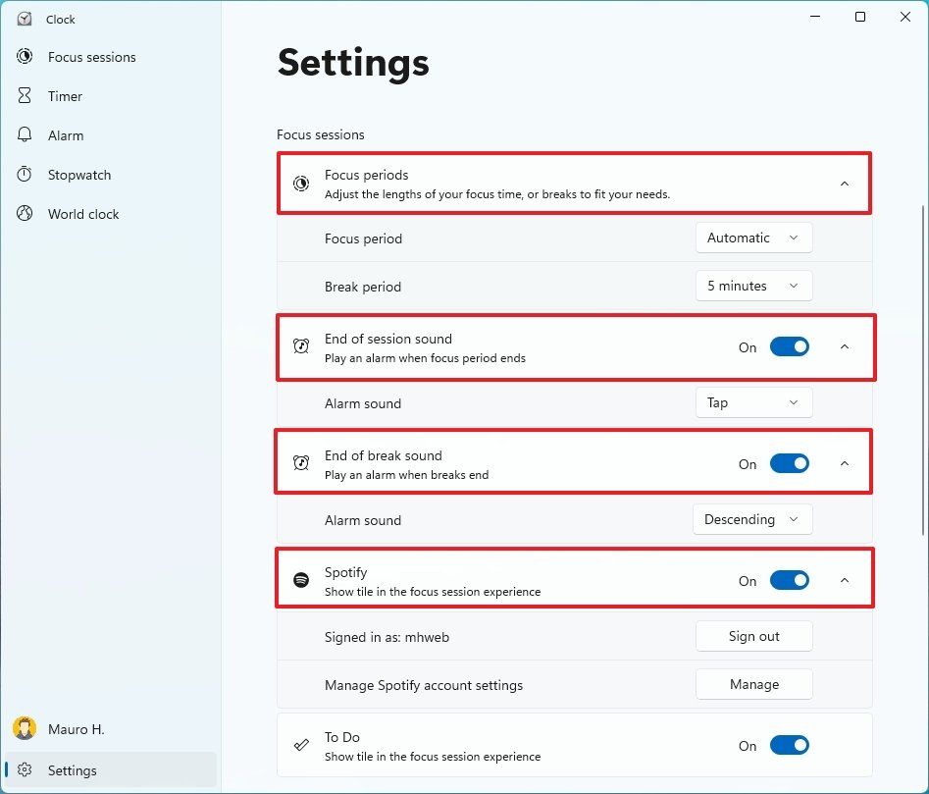Open Focus sessions from the sidebar
The width and height of the screenshot is (929, 794).
[x=90, y=57]
